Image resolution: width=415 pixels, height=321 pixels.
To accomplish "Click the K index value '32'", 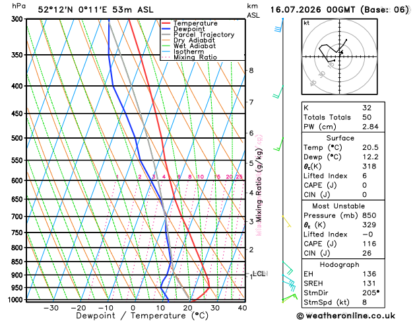I will (x=367, y=108).
